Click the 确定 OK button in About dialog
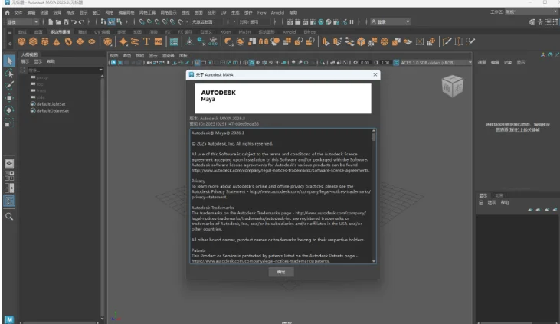The width and height of the screenshot is (560, 324). (281, 272)
